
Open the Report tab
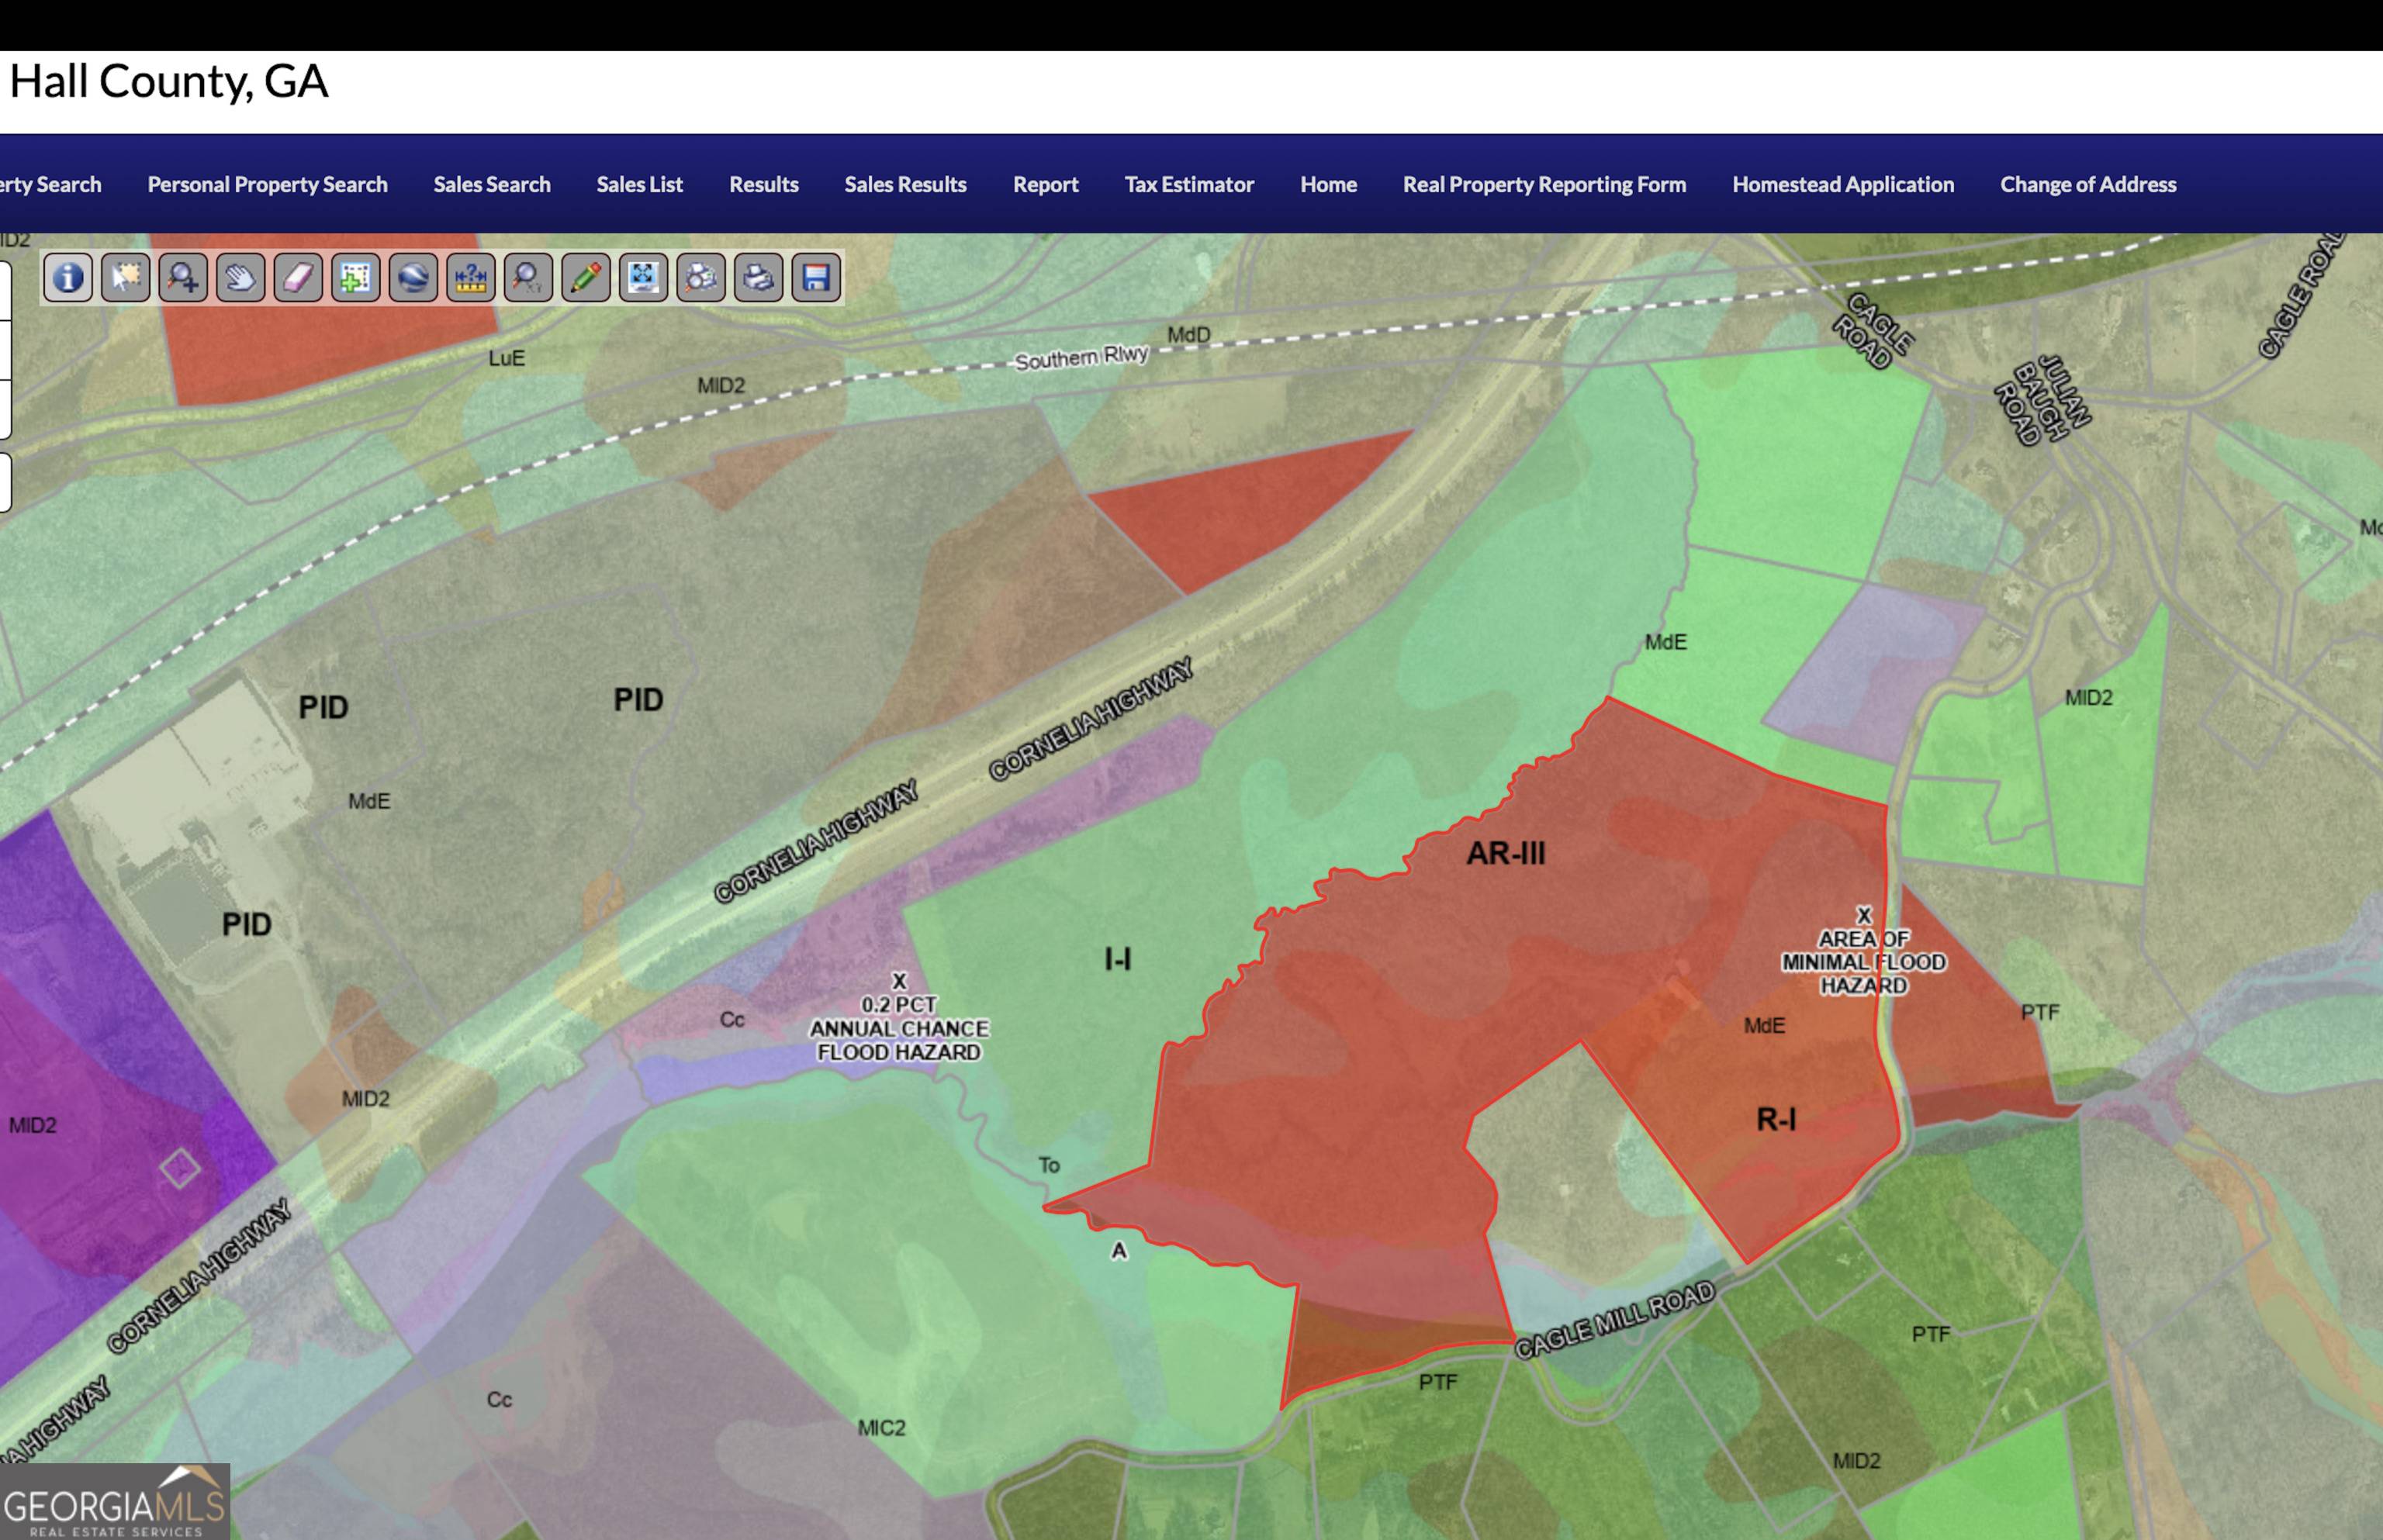[x=1046, y=185]
